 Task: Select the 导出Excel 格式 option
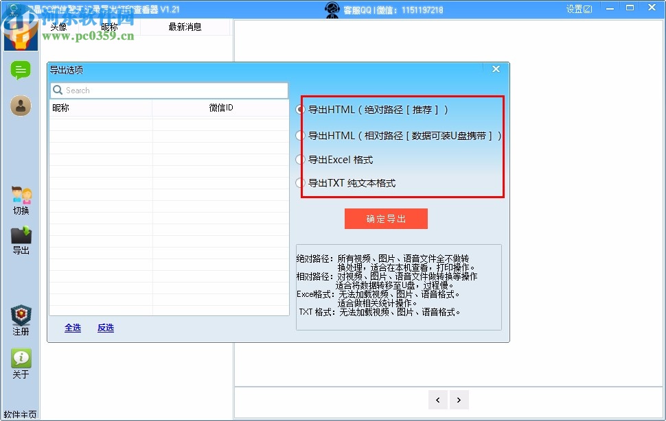coord(300,159)
